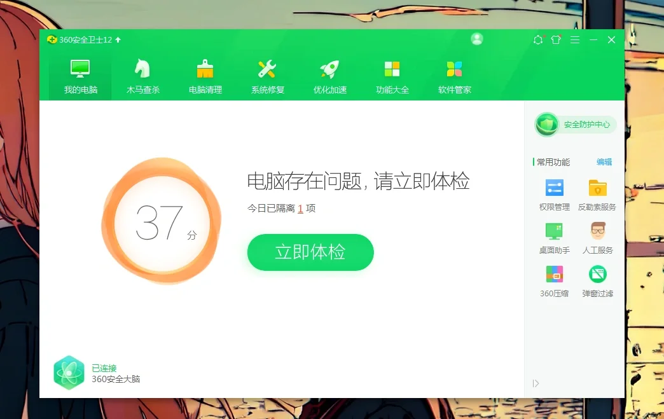Open the 桌面助手 desktop assistant
The height and width of the screenshot is (419, 664).
tap(553, 232)
